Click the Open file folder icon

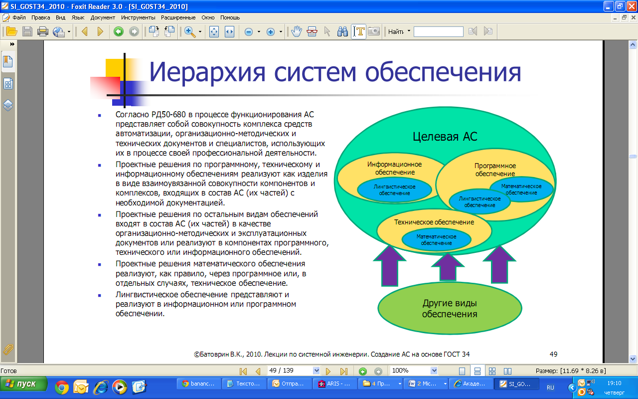[x=11, y=31]
